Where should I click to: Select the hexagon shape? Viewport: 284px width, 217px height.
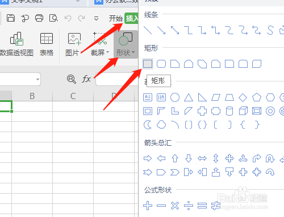[x=270, y=97]
